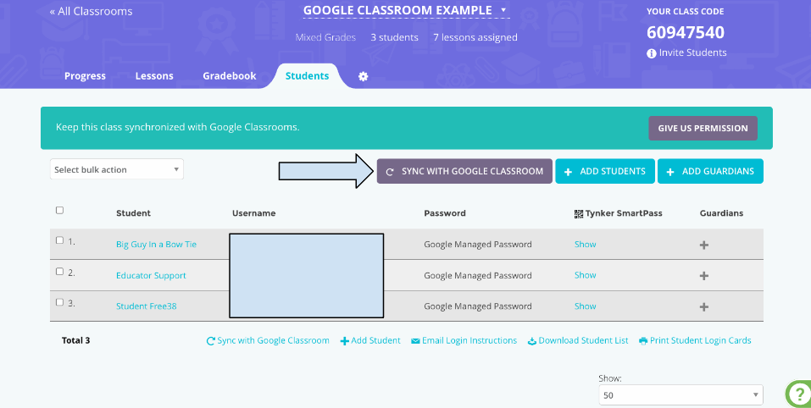The height and width of the screenshot is (408, 811).
Task: Click the Tynker SmartPass QR icon
Action: pos(579,214)
